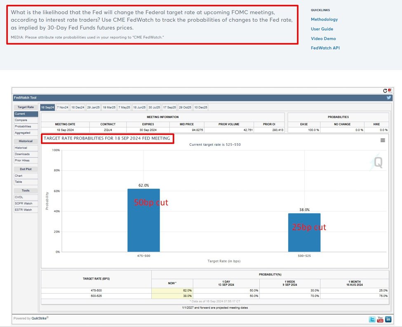Click the red pop-out icon at top right
402x327 pixels.
pyautogui.click(x=389, y=90)
